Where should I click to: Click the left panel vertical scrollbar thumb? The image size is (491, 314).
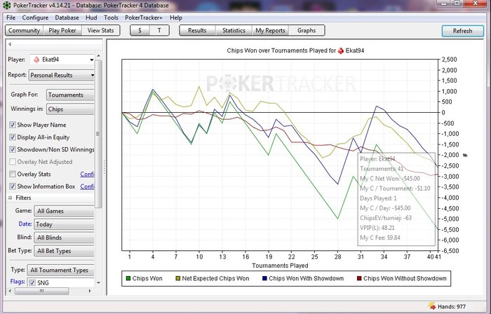tap(98, 134)
